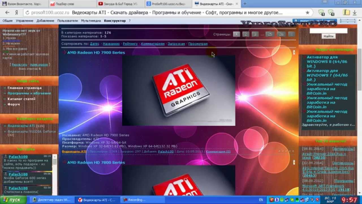Open 'Активатор для WINDOWS 7' comment link
Viewport: 362px width, 204px height.
[x=327, y=75]
